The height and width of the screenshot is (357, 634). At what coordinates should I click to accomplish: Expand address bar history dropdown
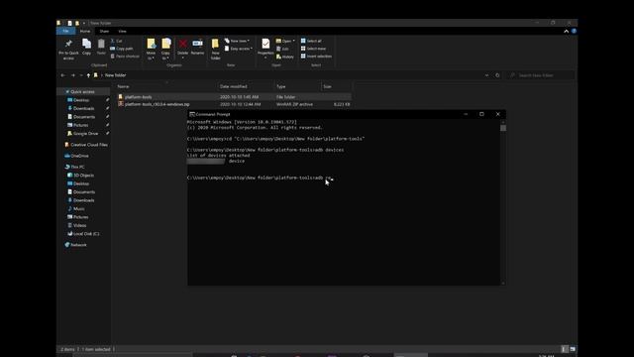(x=486, y=75)
